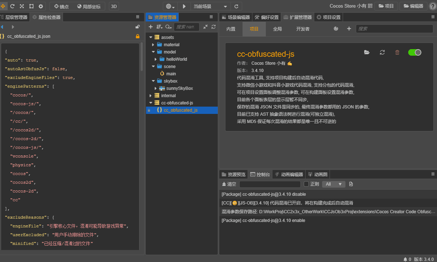Click the 编辑器 folder button at top right

click(413, 6)
